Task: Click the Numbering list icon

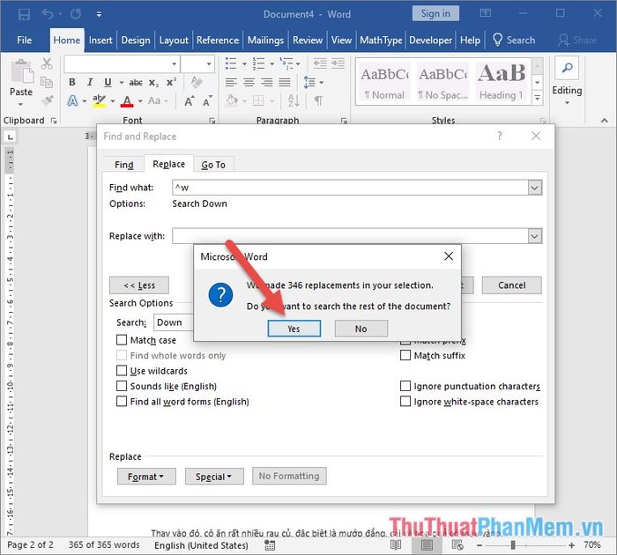Action: tap(258, 63)
